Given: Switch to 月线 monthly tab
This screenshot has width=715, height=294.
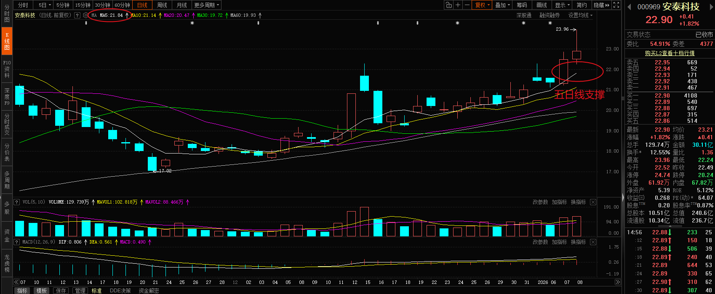Looking at the screenshot, I should click(x=182, y=5).
